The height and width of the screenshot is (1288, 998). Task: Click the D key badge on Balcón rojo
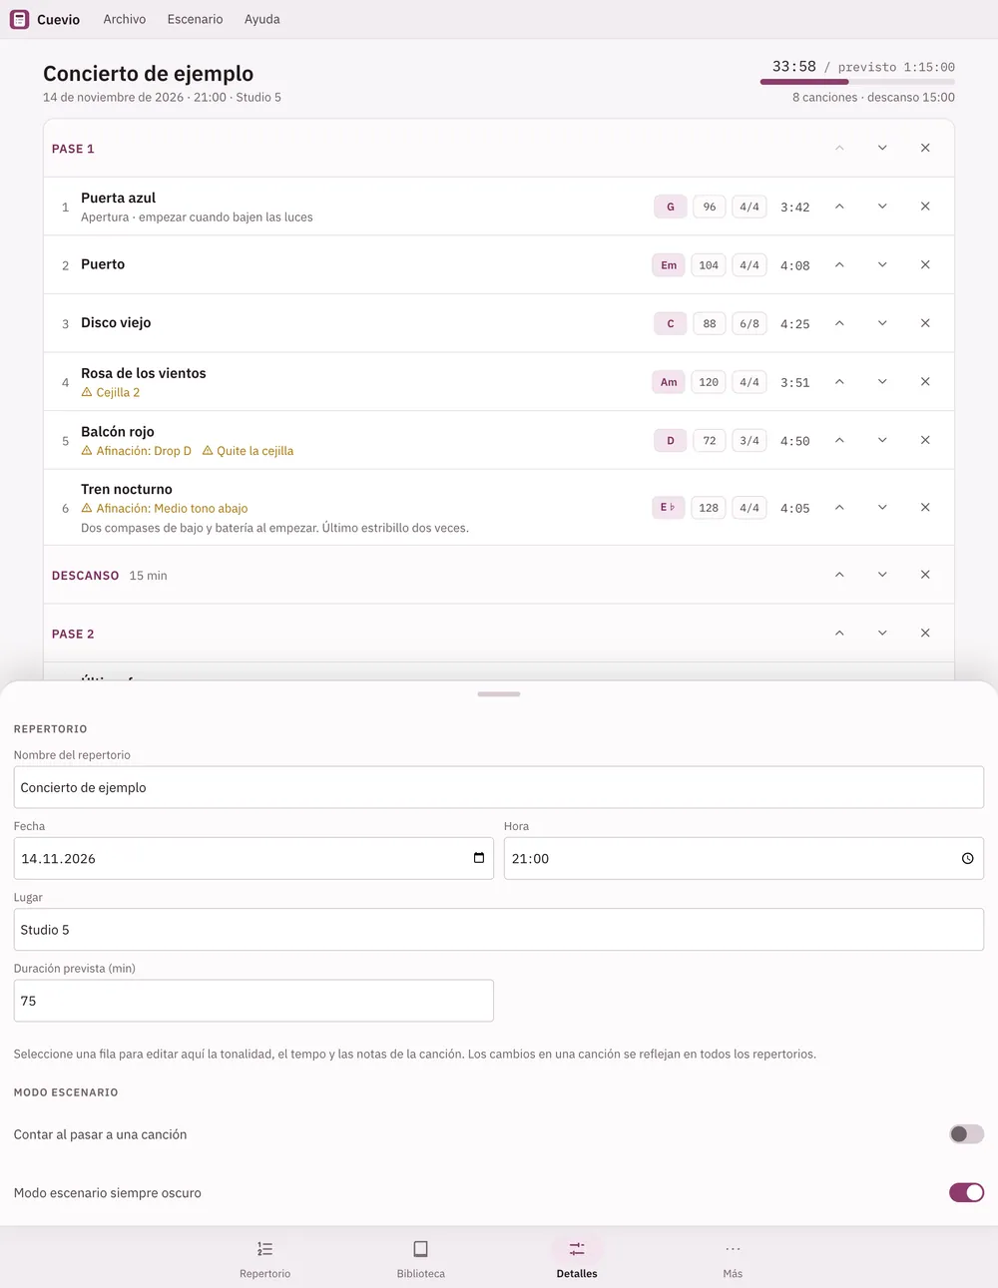[x=671, y=440]
